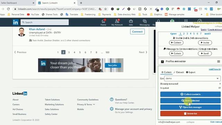Click the LinkedIn search field

click(x=45, y=22)
